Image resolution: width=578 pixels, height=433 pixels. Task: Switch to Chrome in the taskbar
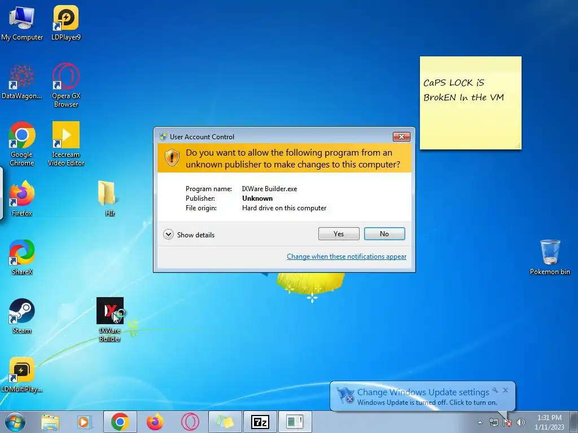point(120,422)
